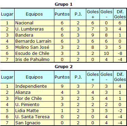Select the Escudo de Chile cell
The image size is (127, 126).
[x=34, y=54]
